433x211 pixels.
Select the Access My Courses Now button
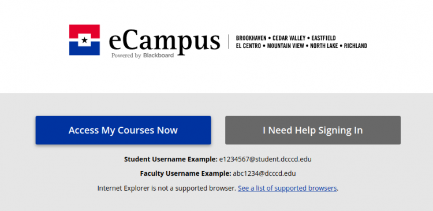tap(123, 130)
